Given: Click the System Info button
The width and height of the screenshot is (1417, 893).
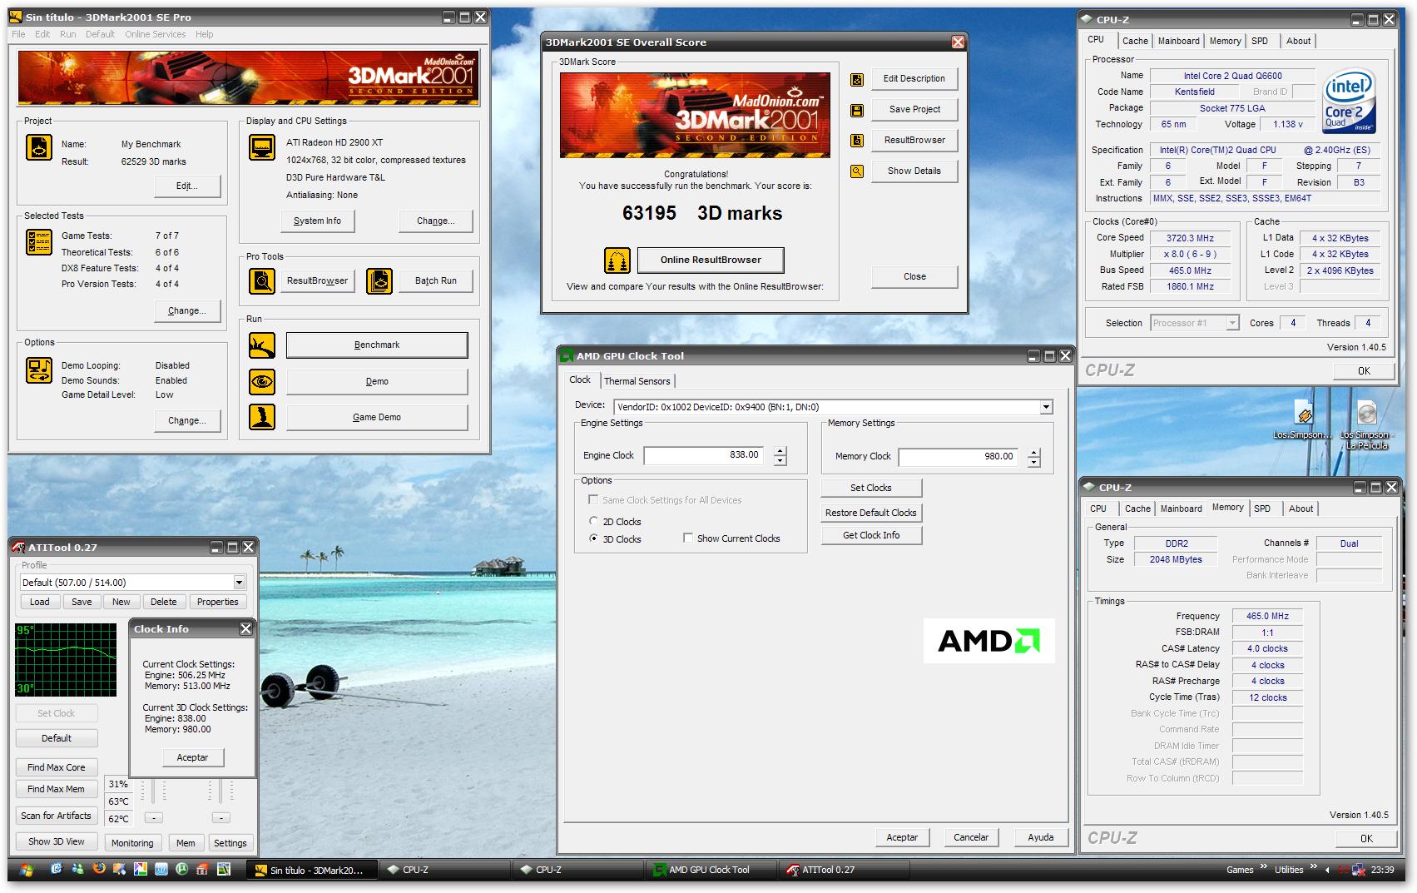Looking at the screenshot, I should tap(317, 221).
